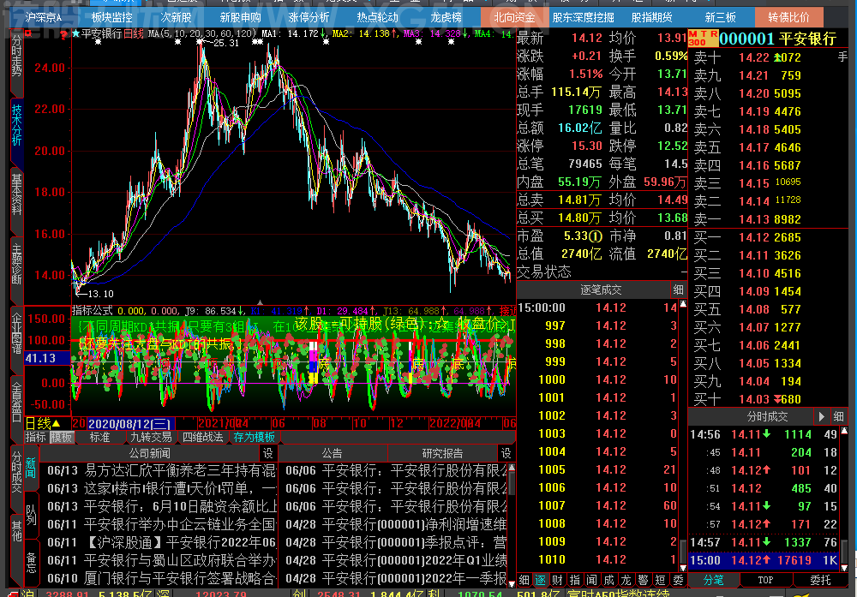The height and width of the screenshot is (597, 857).
Task: Click the 000001 平安银行 stock title
Action: click(x=778, y=39)
